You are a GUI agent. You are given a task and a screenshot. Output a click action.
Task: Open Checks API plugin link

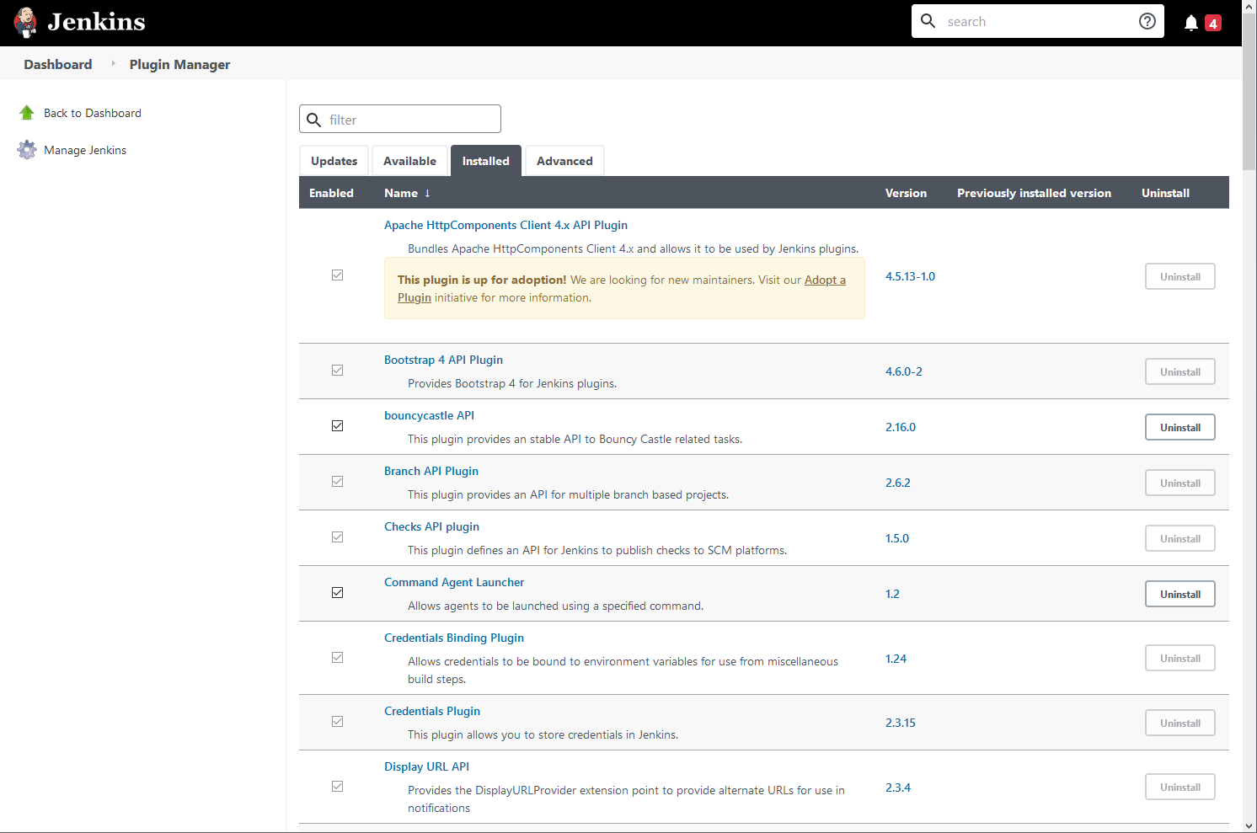tap(431, 526)
